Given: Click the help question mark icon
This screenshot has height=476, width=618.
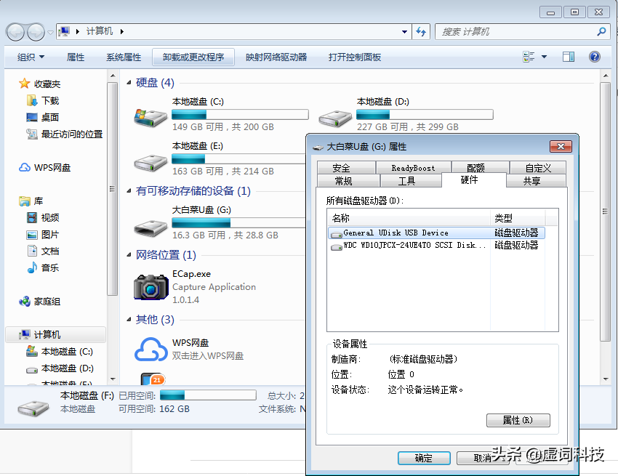Looking at the screenshot, I should point(594,57).
